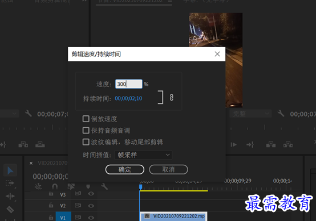This screenshot has height=221, width=316.
Task: Toggle V3 sync lock icon
Action: [78, 194]
